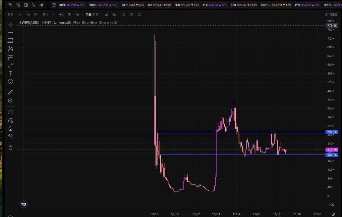Pick the ruler measure tool
This screenshot has width=342, height=217.
pyautogui.click(x=11, y=93)
